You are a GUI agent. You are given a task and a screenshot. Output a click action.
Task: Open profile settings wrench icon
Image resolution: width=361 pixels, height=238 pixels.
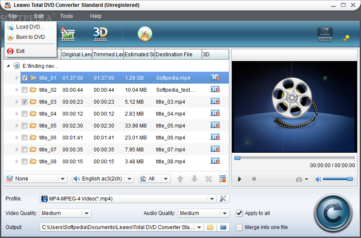[223, 198]
